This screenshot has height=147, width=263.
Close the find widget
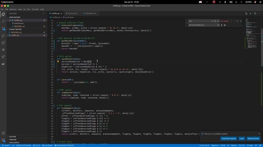coord(241,21)
